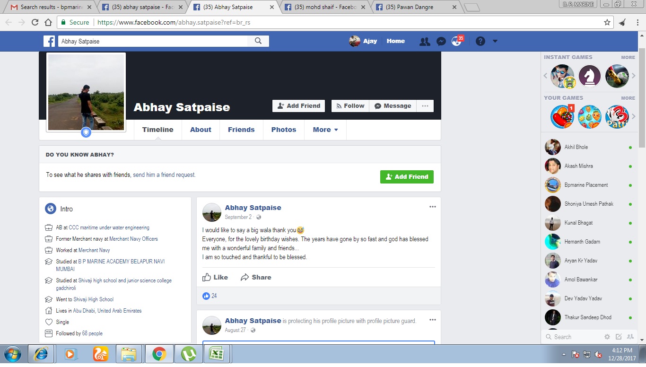
Task: Click the magnifier search button on Facebook
Action: (258, 41)
